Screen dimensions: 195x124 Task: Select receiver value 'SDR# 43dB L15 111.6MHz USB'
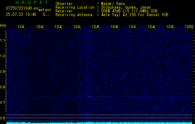click(x=129, y=11)
